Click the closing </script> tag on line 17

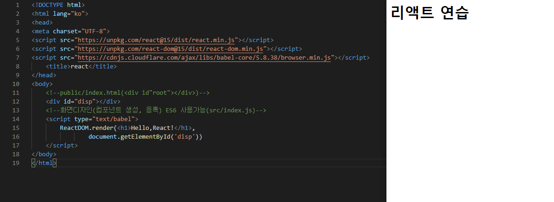click(62, 146)
